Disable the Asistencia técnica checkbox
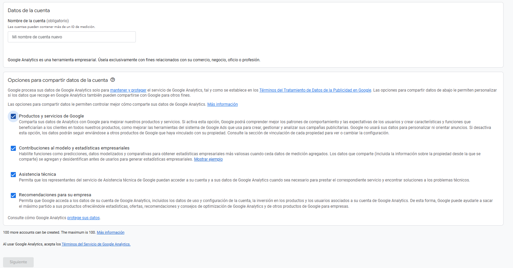The width and height of the screenshot is (513, 268). 13,175
